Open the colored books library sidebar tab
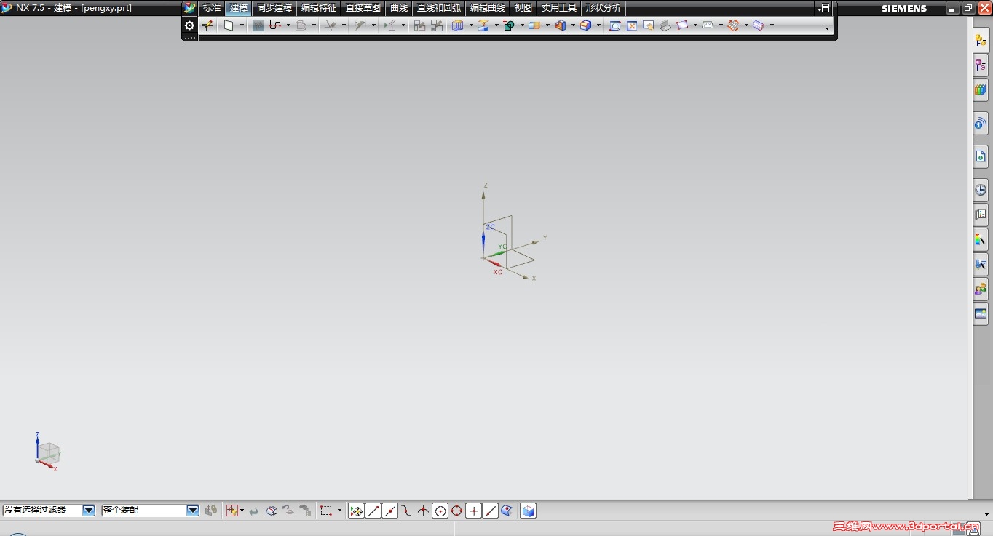 coord(981,89)
